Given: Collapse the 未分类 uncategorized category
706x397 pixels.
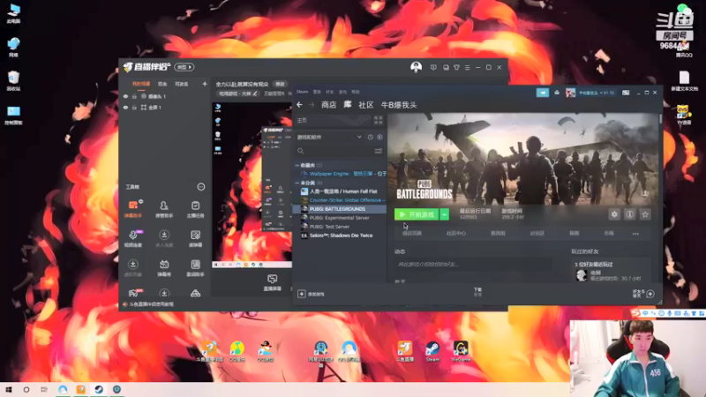Looking at the screenshot, I should pos(297,183).
